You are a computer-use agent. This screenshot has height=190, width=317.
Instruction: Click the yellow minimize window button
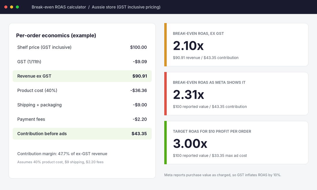(12, 7)
